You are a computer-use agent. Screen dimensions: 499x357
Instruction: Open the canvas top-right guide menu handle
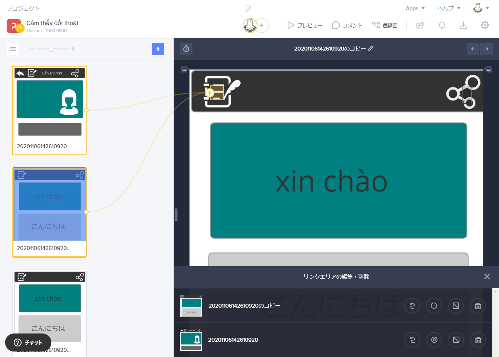click(488, 69)
